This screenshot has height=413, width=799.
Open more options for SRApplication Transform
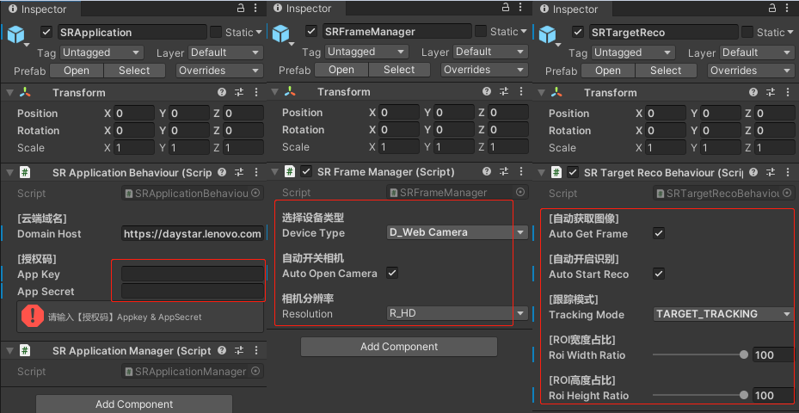click(x=256, y=92)
